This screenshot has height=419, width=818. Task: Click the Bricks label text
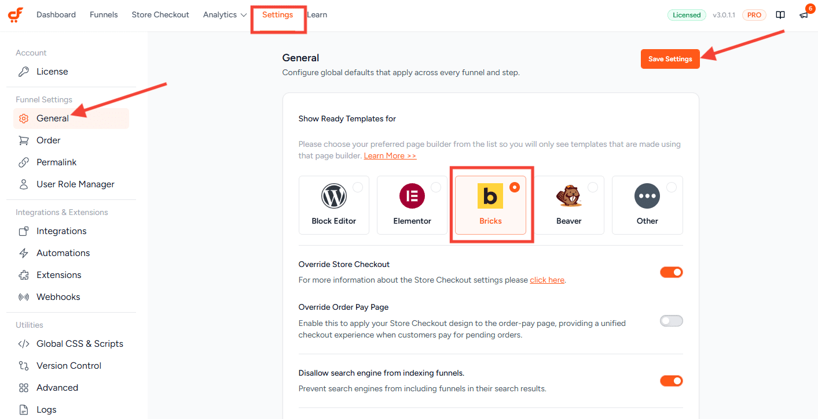tap(490, 221)
